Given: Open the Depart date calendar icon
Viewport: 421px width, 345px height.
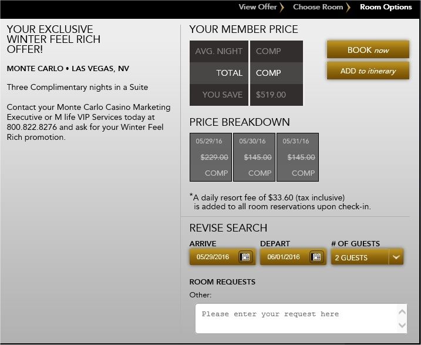Looking at the screenshot, I should 316,257.
